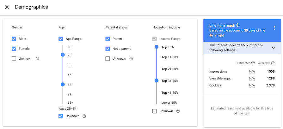The width and height of the screenshot is (283, 129).
Task: Click the help icon beside Household income Unknown
Action: pyautogui.click(x=178, y=111)
